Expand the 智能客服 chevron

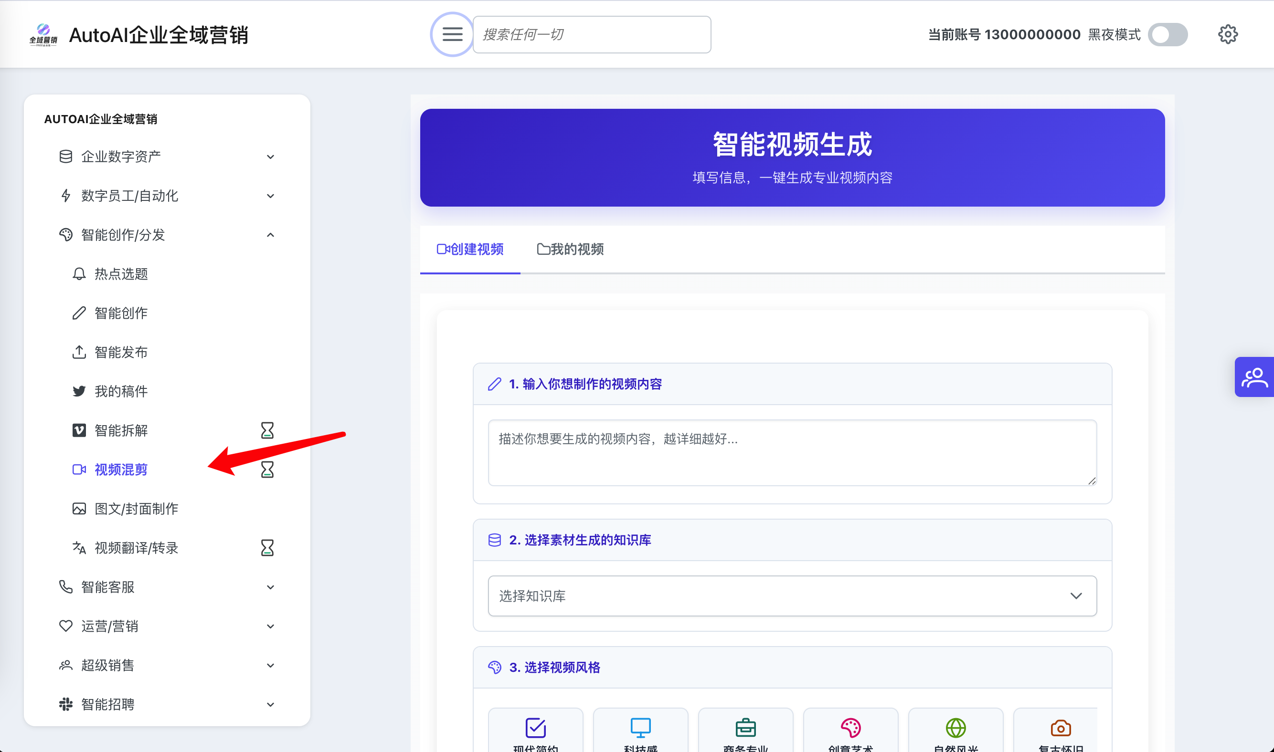tap(270, 587)
